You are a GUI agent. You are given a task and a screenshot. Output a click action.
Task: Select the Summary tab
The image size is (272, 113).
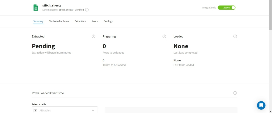point(38,21)
